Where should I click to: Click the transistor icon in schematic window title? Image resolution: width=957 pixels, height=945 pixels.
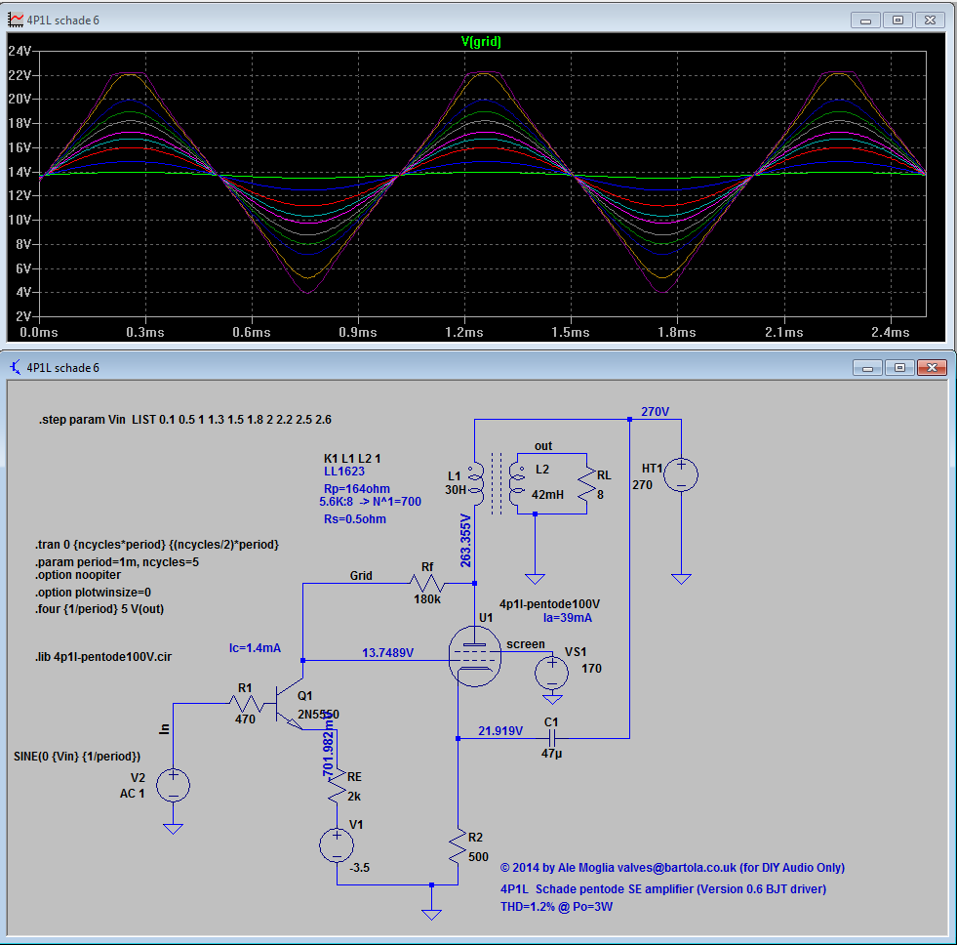point(16,367)
